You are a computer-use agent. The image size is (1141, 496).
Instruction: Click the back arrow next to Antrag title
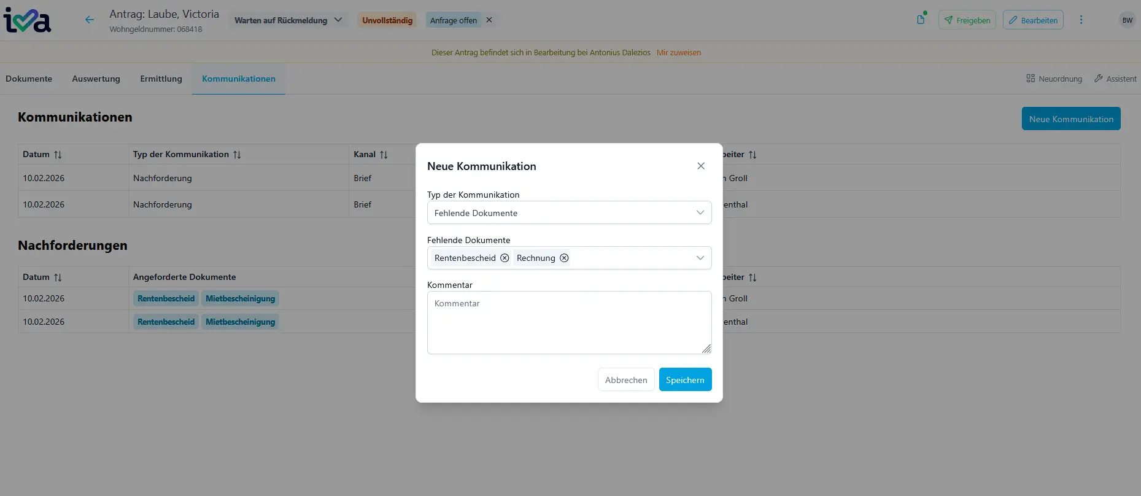[90, 20]
